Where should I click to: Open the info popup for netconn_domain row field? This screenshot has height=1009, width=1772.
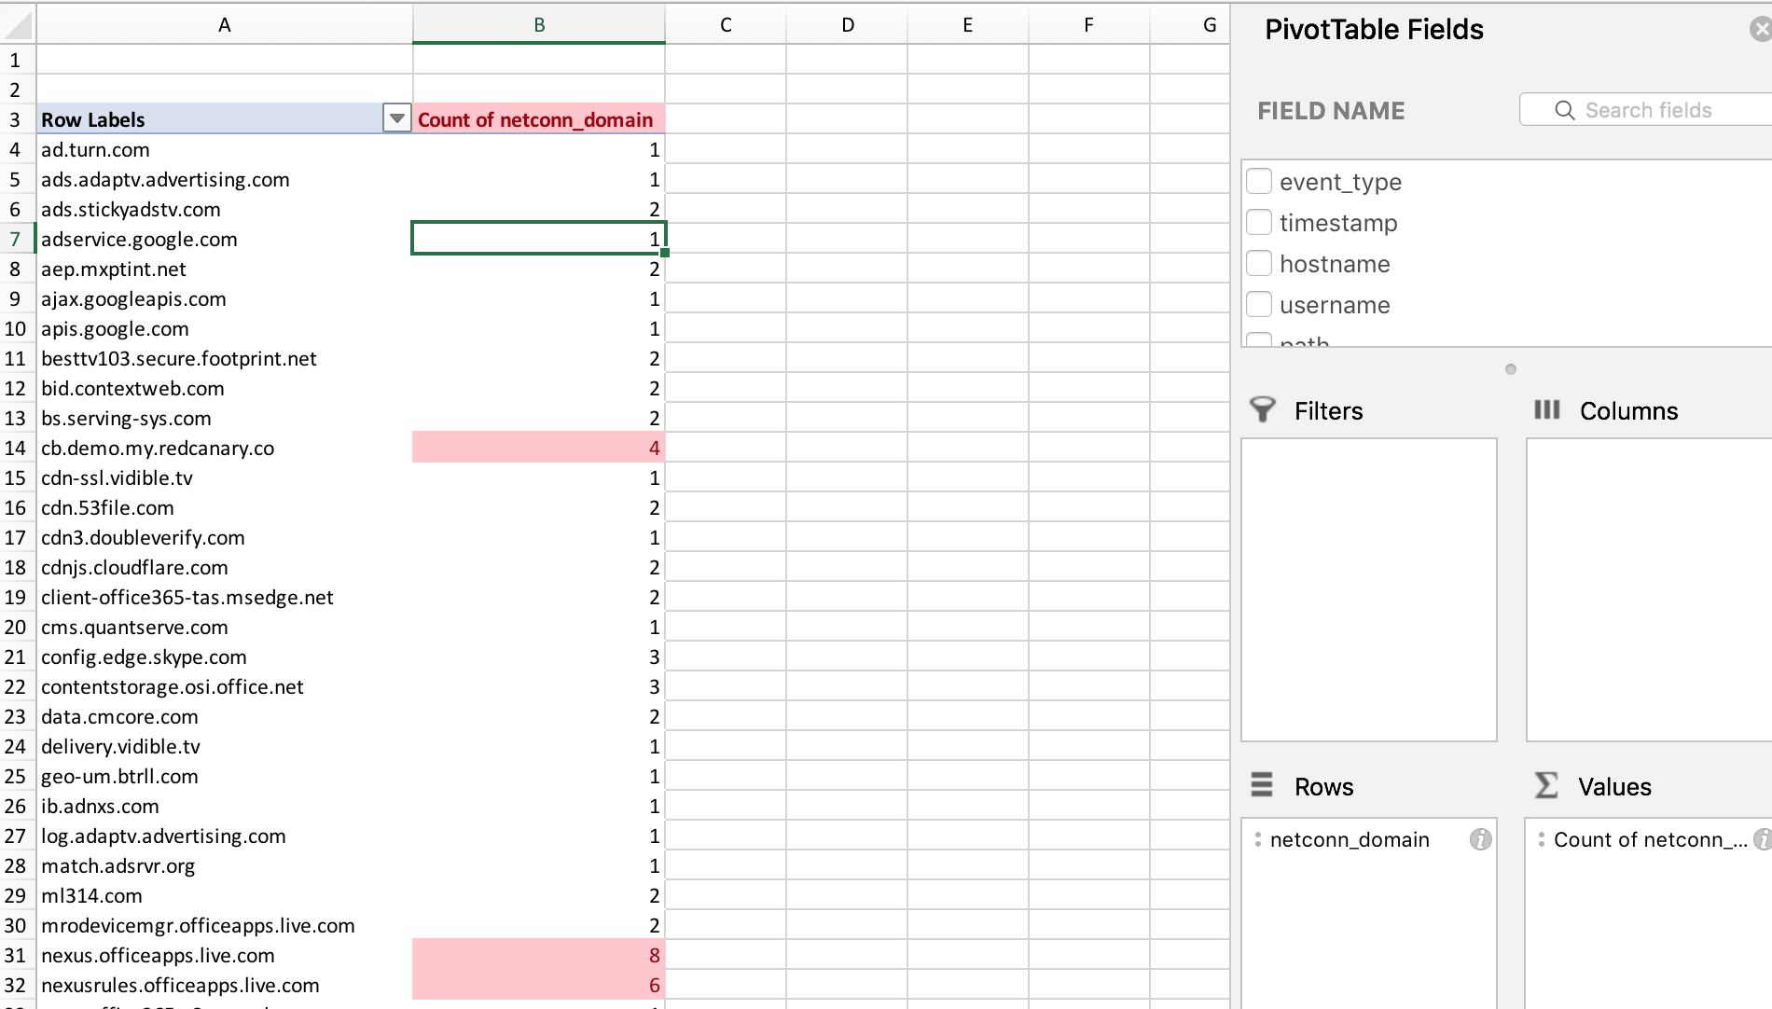[1481, 839]
